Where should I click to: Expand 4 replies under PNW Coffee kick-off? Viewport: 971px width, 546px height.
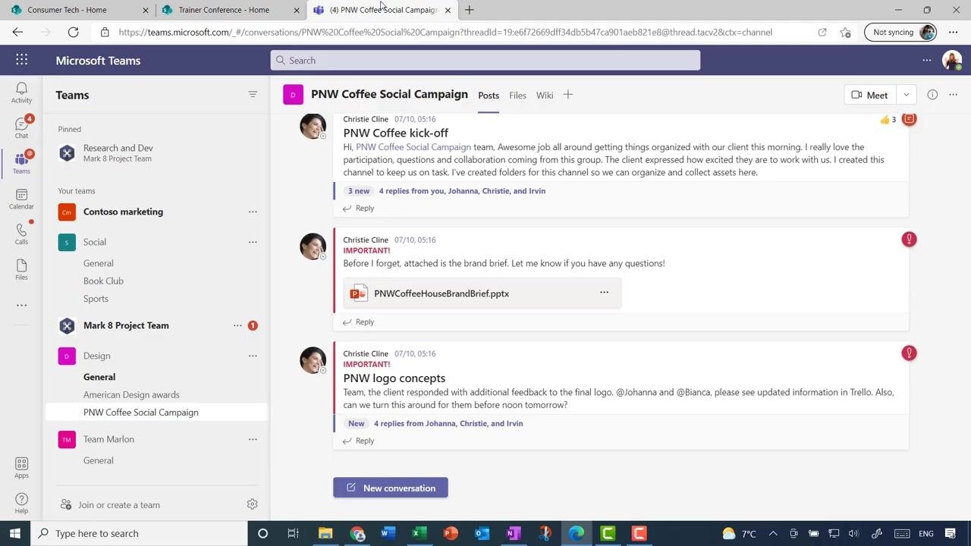[462, 191]
